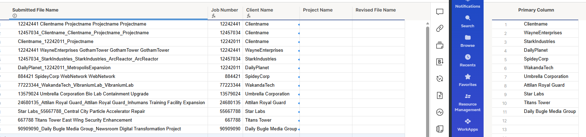Open the Update Requests icon
This screenshot has width=586, height=137.
[440, 79]
